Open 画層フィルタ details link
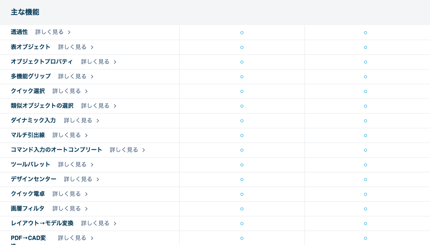The image size is (430, 245). click(x=67, y=208)
